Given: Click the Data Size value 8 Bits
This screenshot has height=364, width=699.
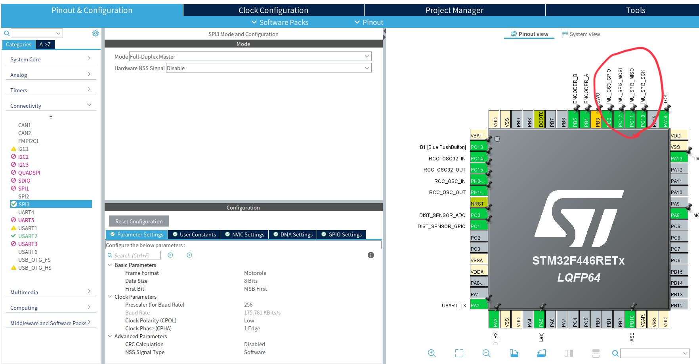Looking at the screenshot, I should (x=251, y=281).
